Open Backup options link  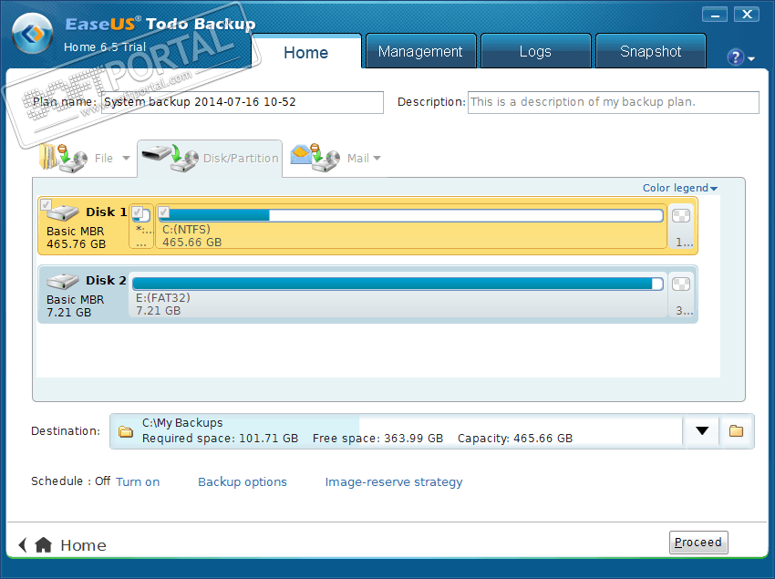243,482
